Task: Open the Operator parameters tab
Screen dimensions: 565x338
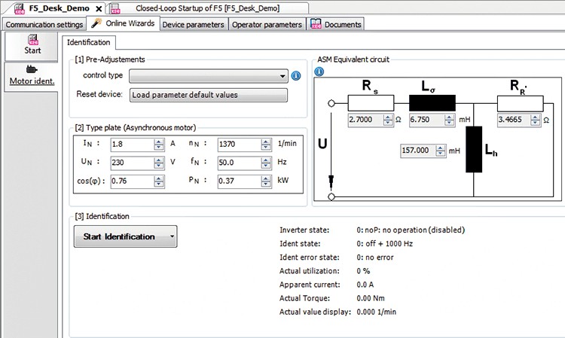Action: point(267,24)
